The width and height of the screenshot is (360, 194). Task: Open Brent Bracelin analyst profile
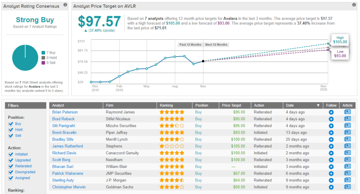(x=64, y=132)
